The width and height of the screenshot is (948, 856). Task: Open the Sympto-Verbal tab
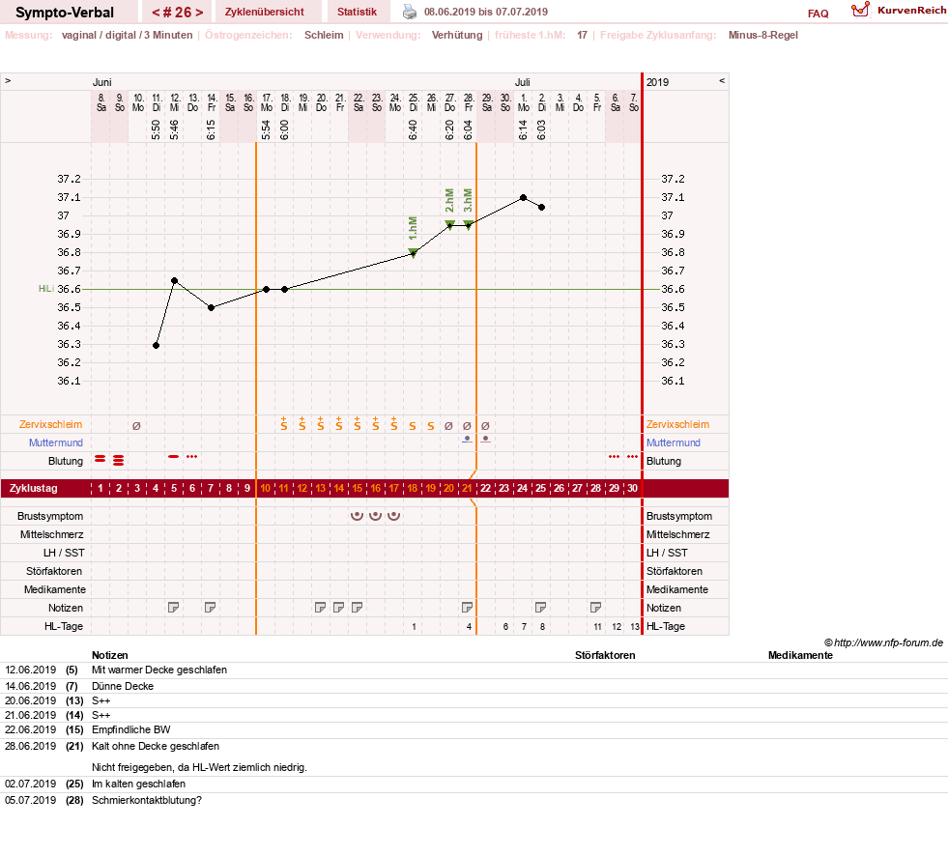65,13
